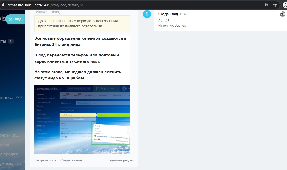
Task: Bookmark this page with the star icon
Action: coord(275,5)
